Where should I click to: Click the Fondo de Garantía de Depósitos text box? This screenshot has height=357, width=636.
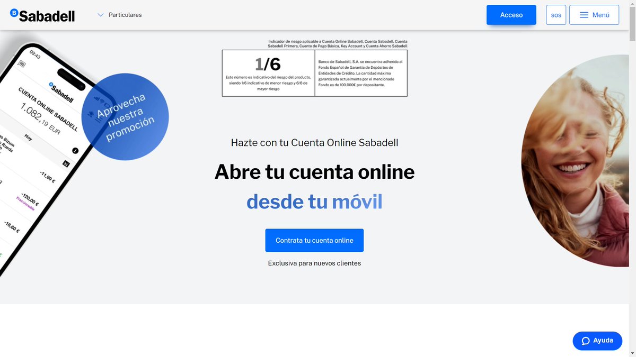click(361, 73)
